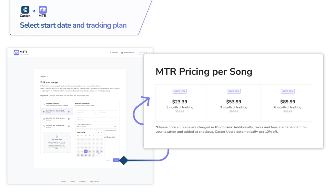
Task: Click the Caster logo at top left
Action: [x=25, y=12]
